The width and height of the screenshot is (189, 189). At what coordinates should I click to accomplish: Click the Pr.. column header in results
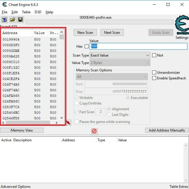coord(53,33)
